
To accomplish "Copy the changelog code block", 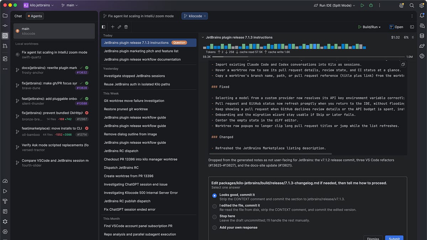I will pyautogui.click(x=403, y=64).
